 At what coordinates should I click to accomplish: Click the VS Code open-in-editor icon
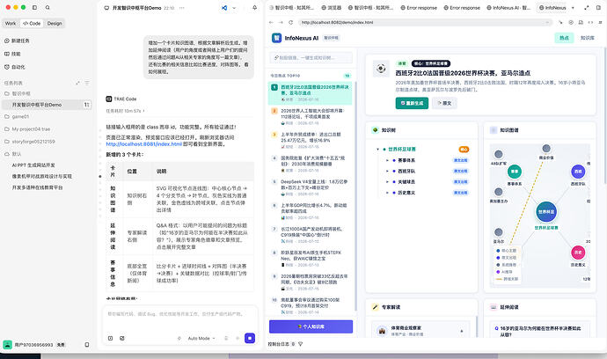[x=224, y=8]
